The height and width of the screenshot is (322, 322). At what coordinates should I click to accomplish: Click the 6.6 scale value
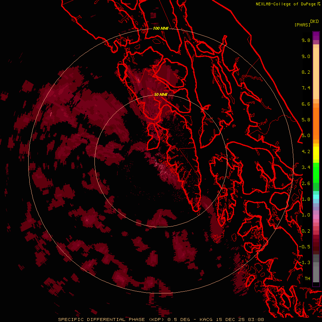pos(306,104)
